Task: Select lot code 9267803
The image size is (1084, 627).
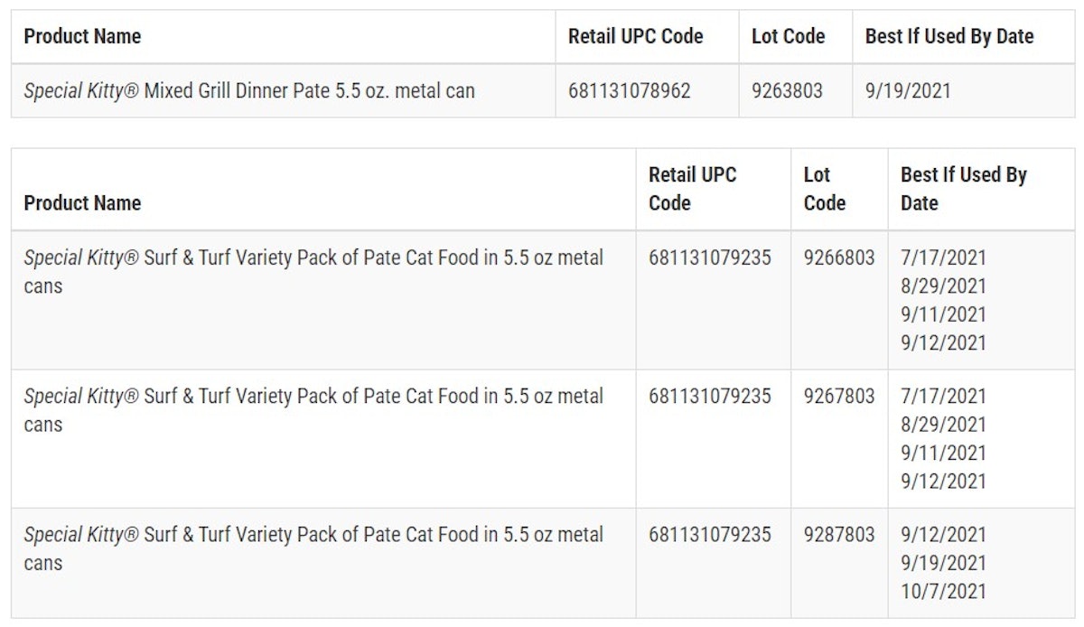Action: point(839,397)
